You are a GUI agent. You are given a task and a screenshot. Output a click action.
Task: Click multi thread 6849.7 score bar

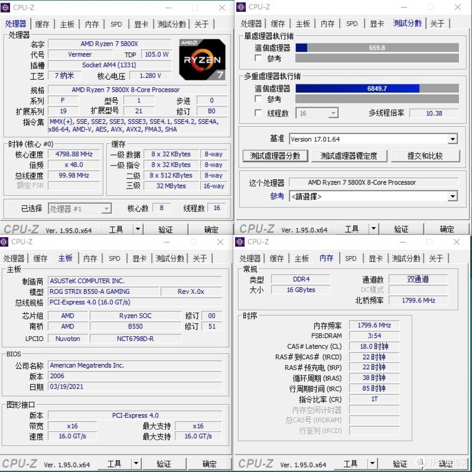click(x=377, y=88)
